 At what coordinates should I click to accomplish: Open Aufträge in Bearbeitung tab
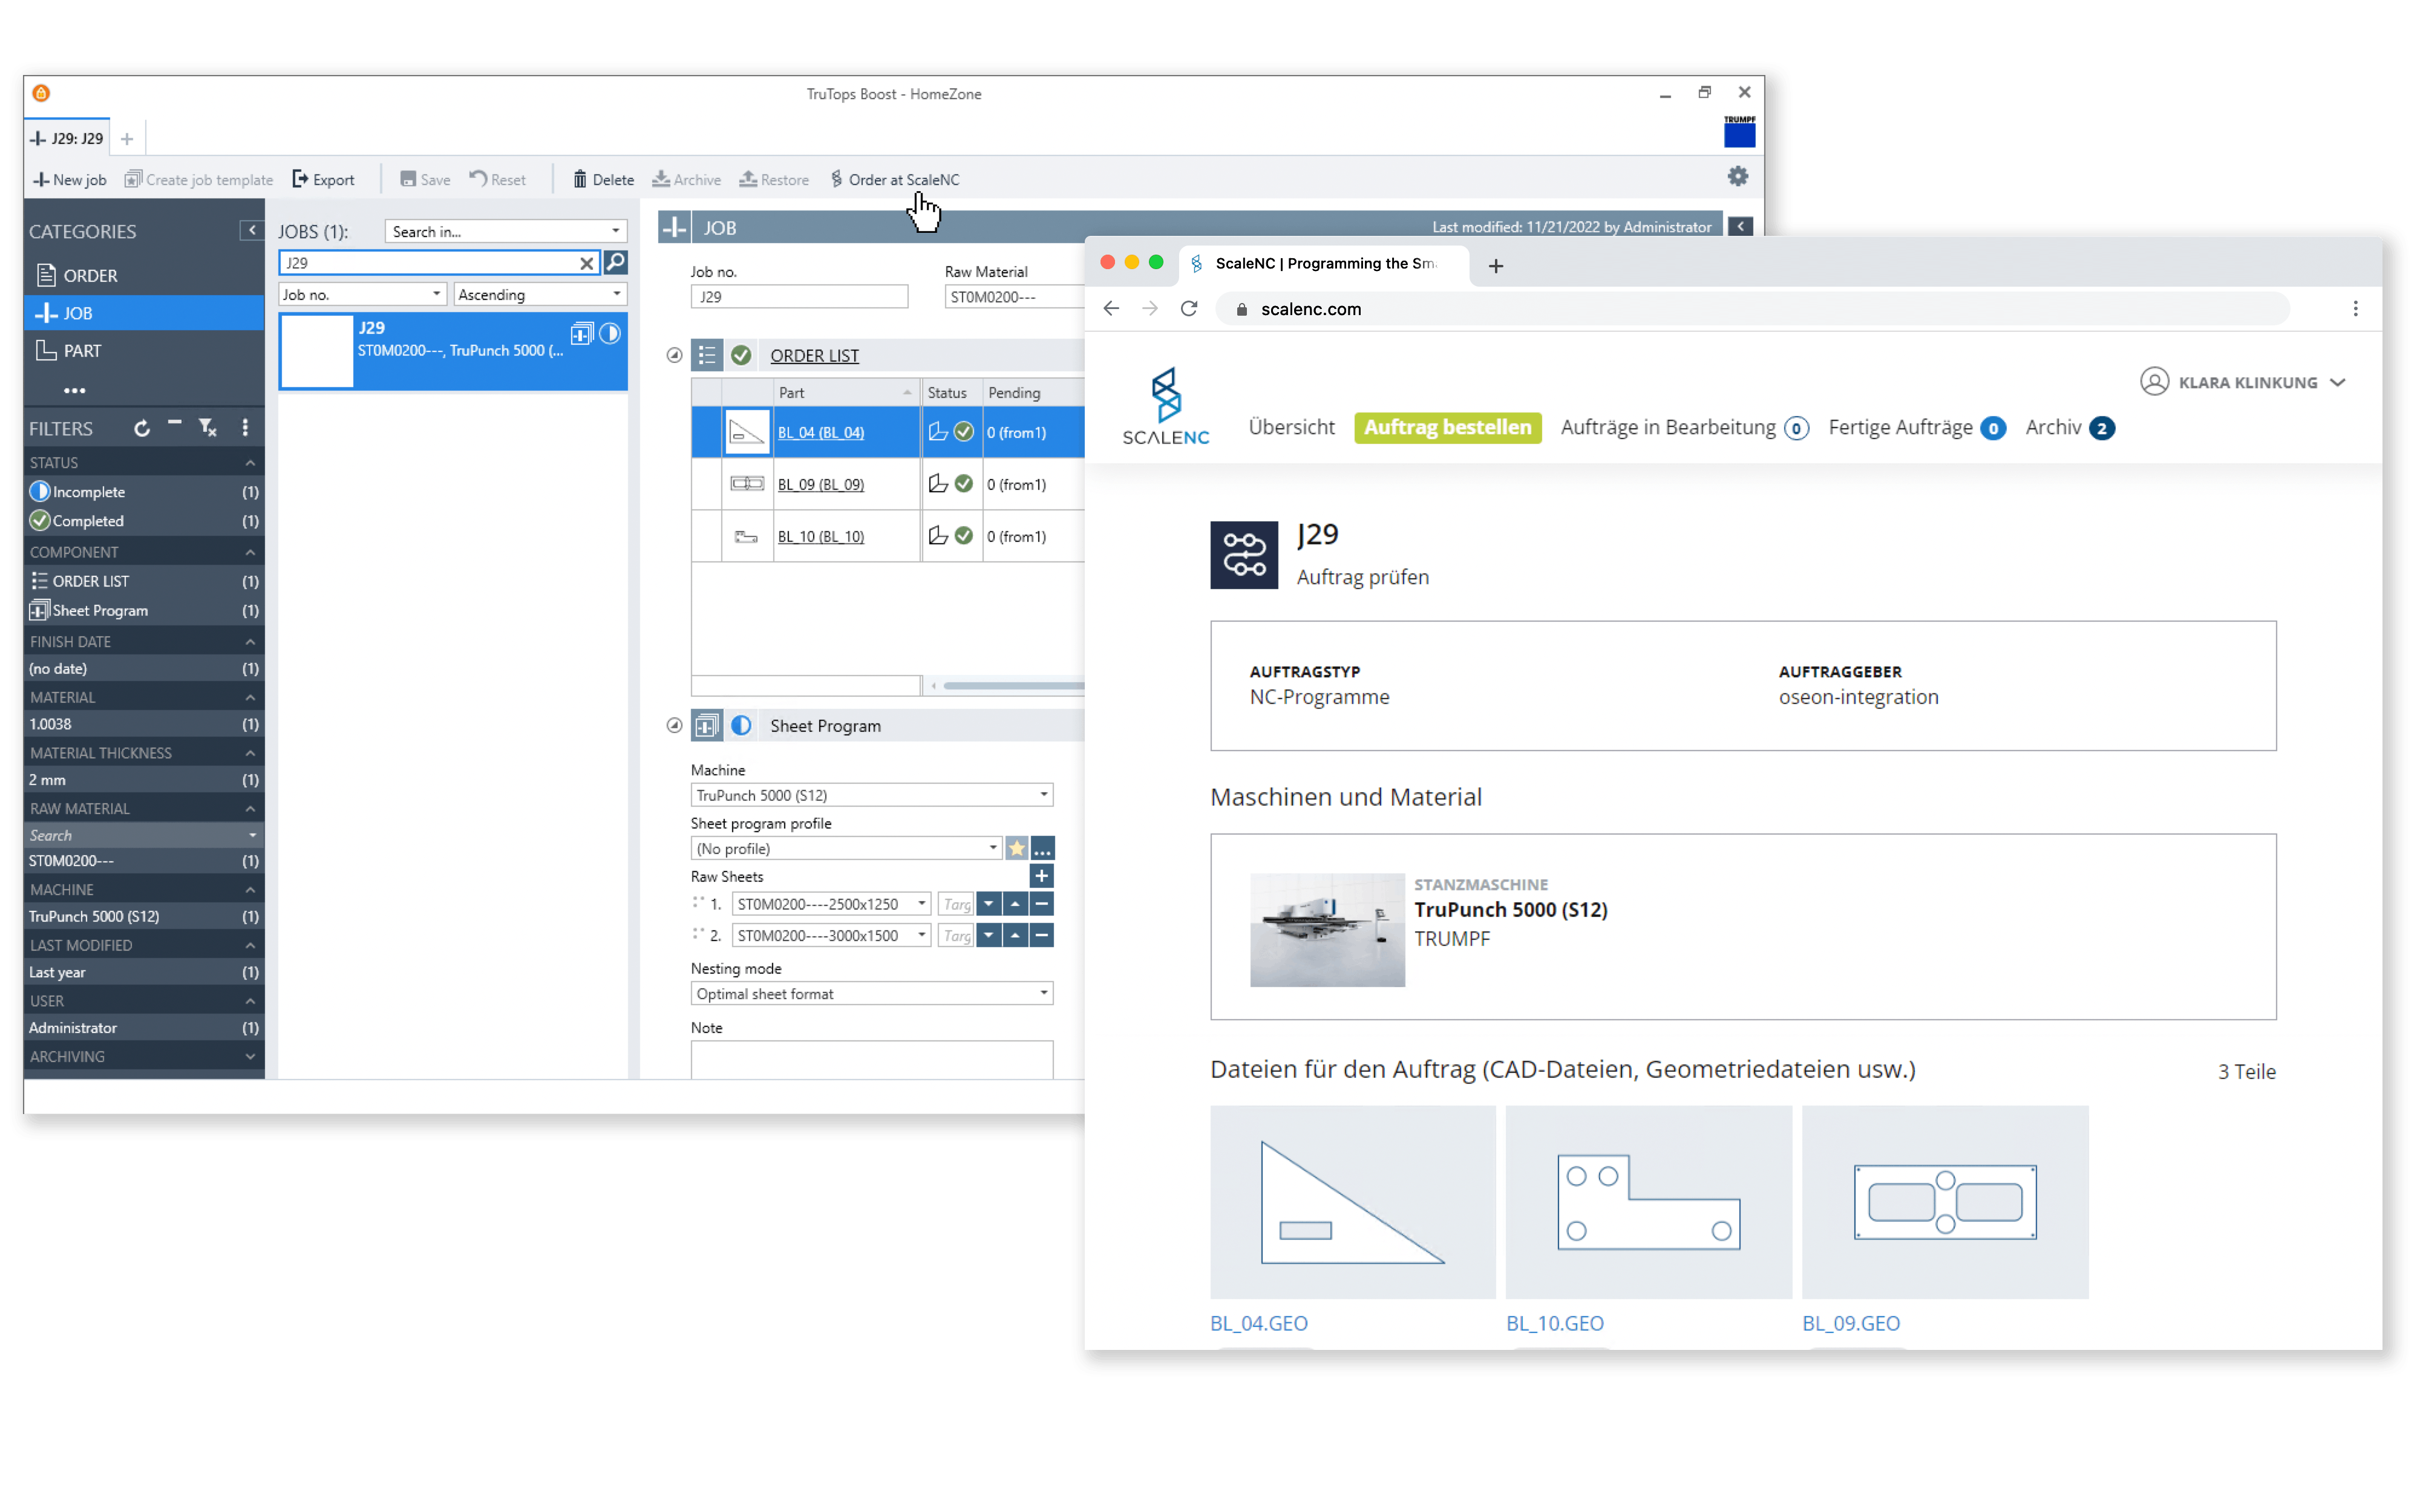point(1685,428)
